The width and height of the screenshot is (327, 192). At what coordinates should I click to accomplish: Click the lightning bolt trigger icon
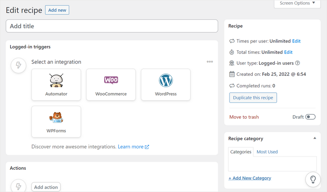click(x=19, y=65)
